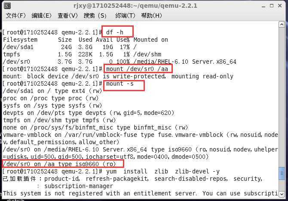Open the 编辑(E) menu
288x201 pixels.
(42, 15)
